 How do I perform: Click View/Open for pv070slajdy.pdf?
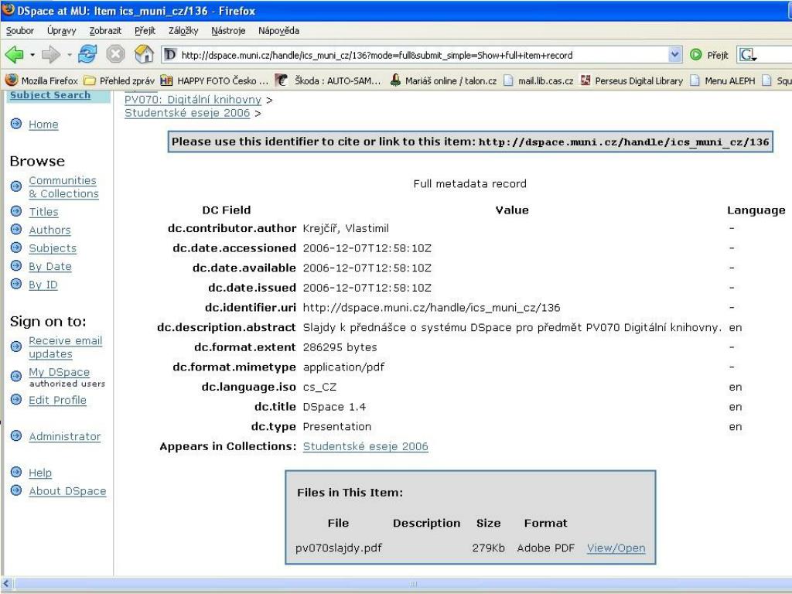(x=616, y=548)
